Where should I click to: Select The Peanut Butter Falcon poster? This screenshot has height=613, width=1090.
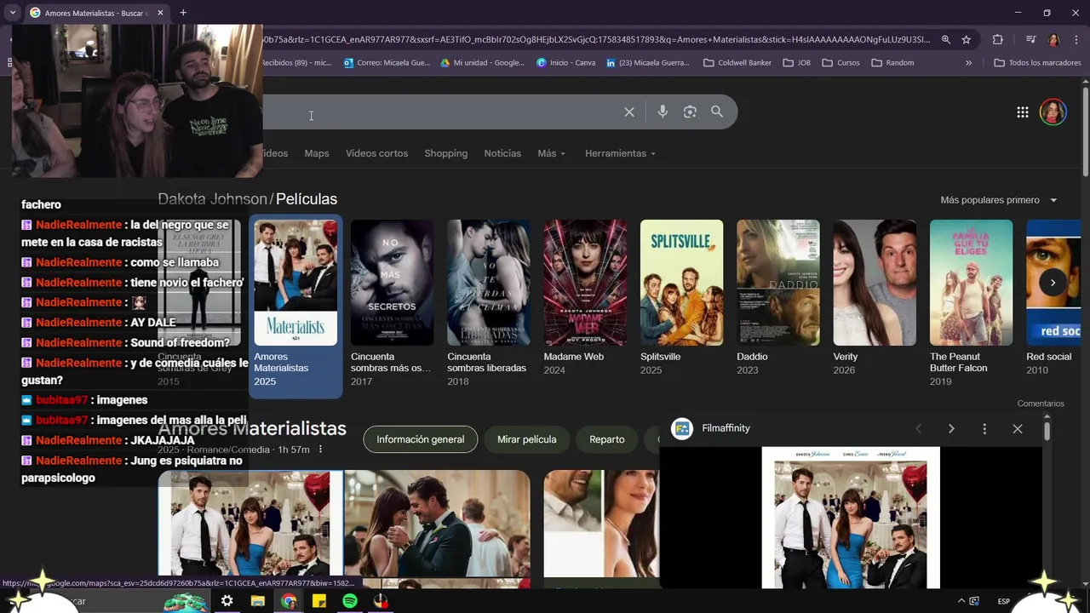point(971,283)
